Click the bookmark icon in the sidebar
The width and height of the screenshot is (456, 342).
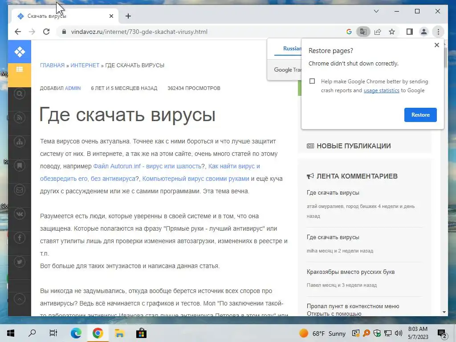coord(20,166)
